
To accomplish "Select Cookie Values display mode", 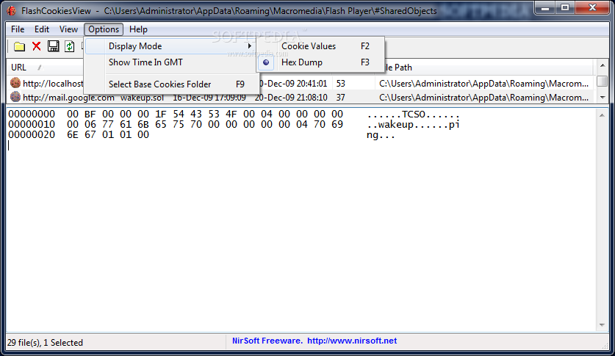I will pos(320,46).
